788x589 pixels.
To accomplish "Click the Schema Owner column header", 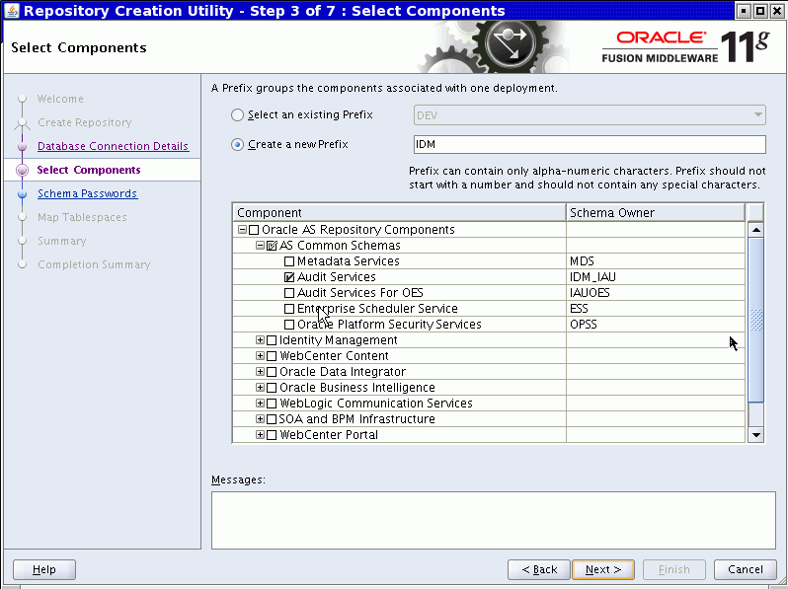I will [x=656, y=213].
